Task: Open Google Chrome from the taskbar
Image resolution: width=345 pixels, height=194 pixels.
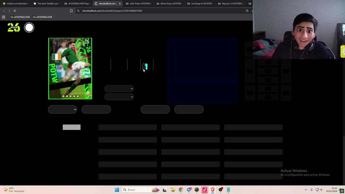Action: (x=181, y=190)
